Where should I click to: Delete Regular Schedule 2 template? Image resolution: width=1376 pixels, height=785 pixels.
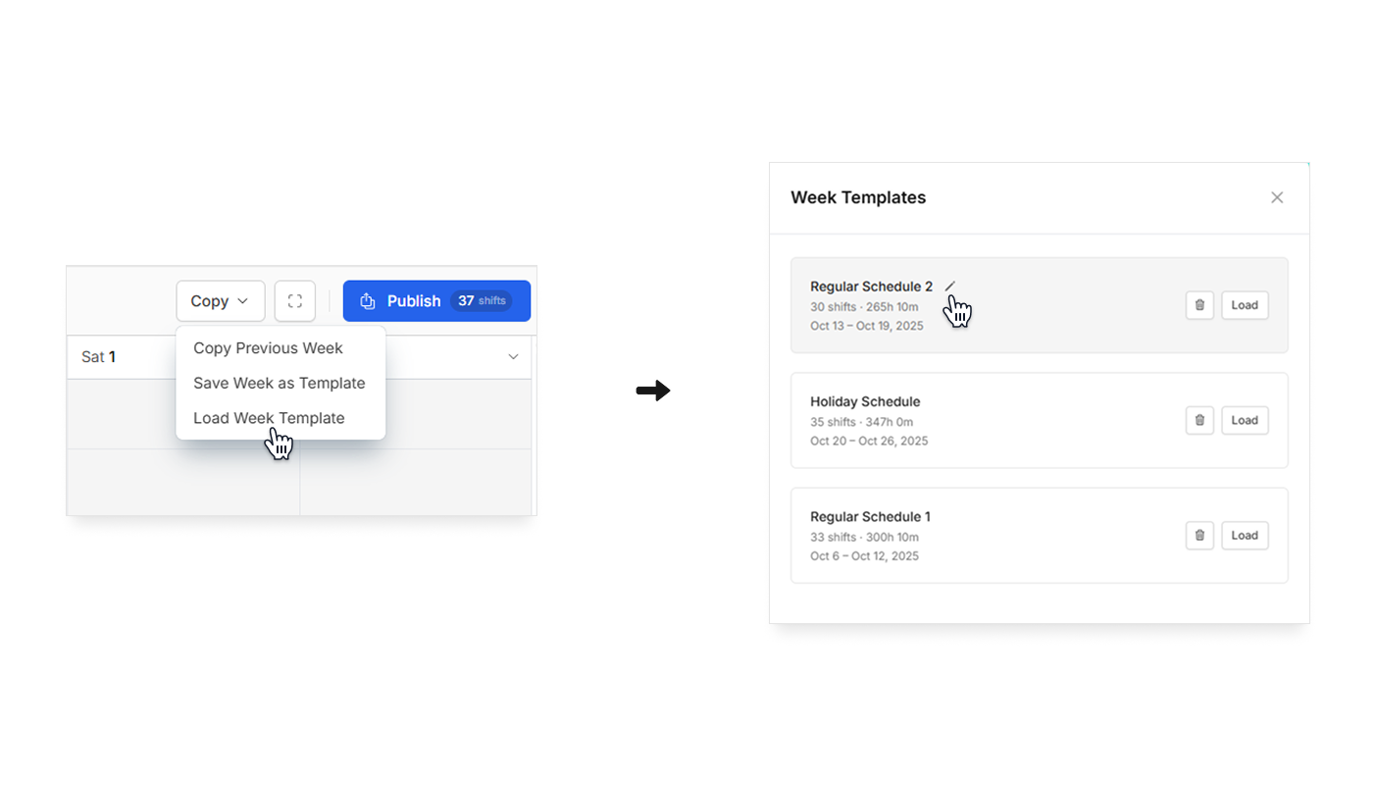pos(1199,305)
